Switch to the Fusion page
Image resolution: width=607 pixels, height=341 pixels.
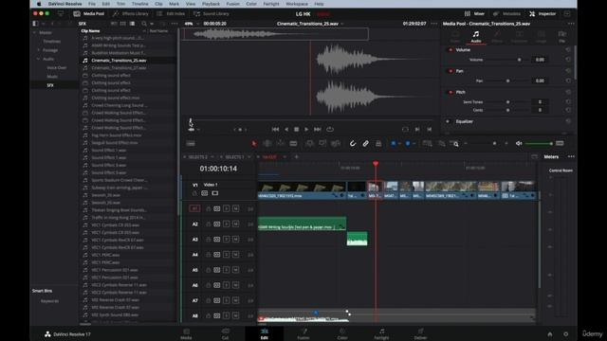point(303,333)
